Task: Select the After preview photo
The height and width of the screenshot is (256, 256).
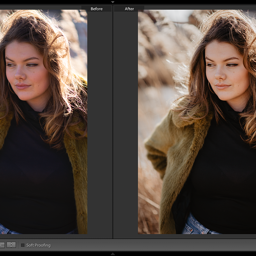Action: pos(197,122)
